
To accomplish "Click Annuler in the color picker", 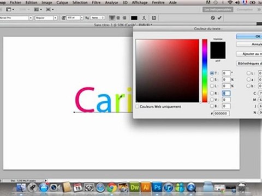I will (x=249, y=44).
